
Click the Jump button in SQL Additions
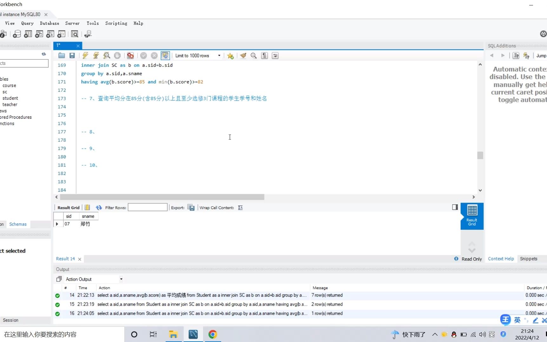[541, 56]
